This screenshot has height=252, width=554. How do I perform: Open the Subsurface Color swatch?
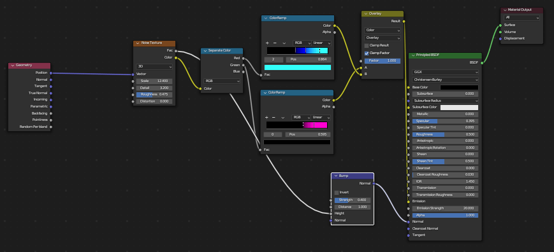point(459,108)
